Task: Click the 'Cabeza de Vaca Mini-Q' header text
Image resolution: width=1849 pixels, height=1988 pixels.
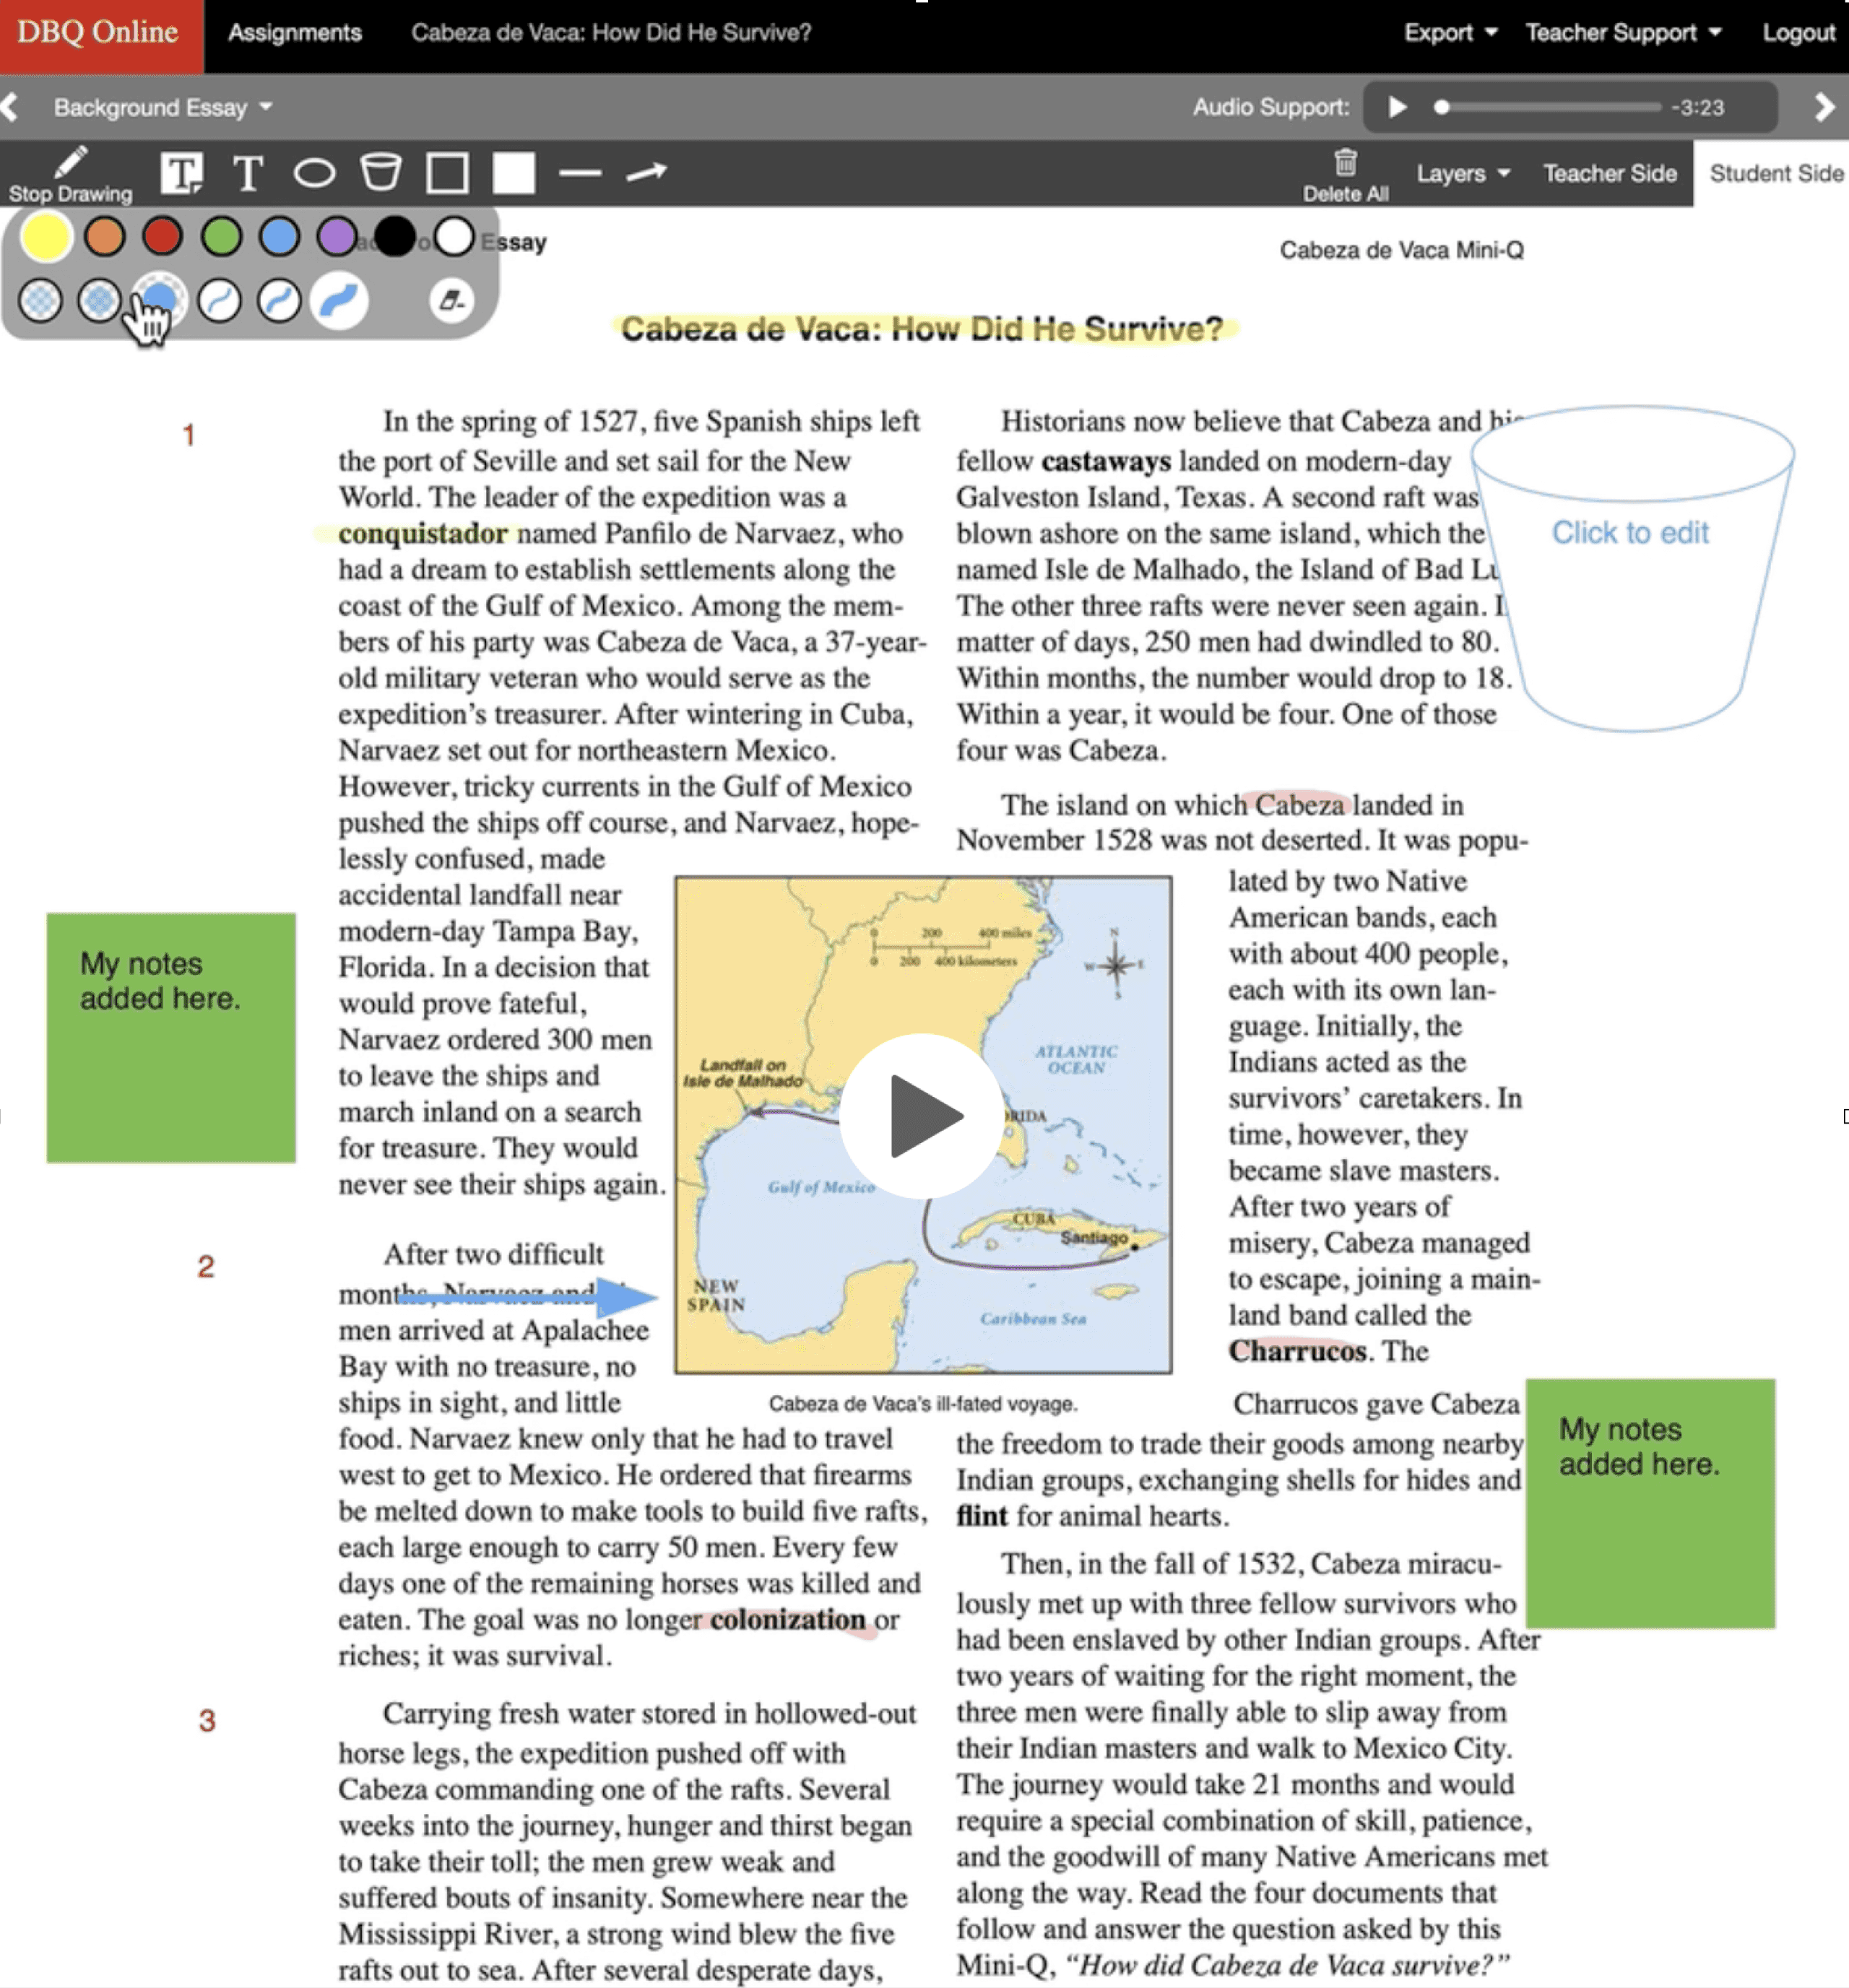Action: point(1401,250)
